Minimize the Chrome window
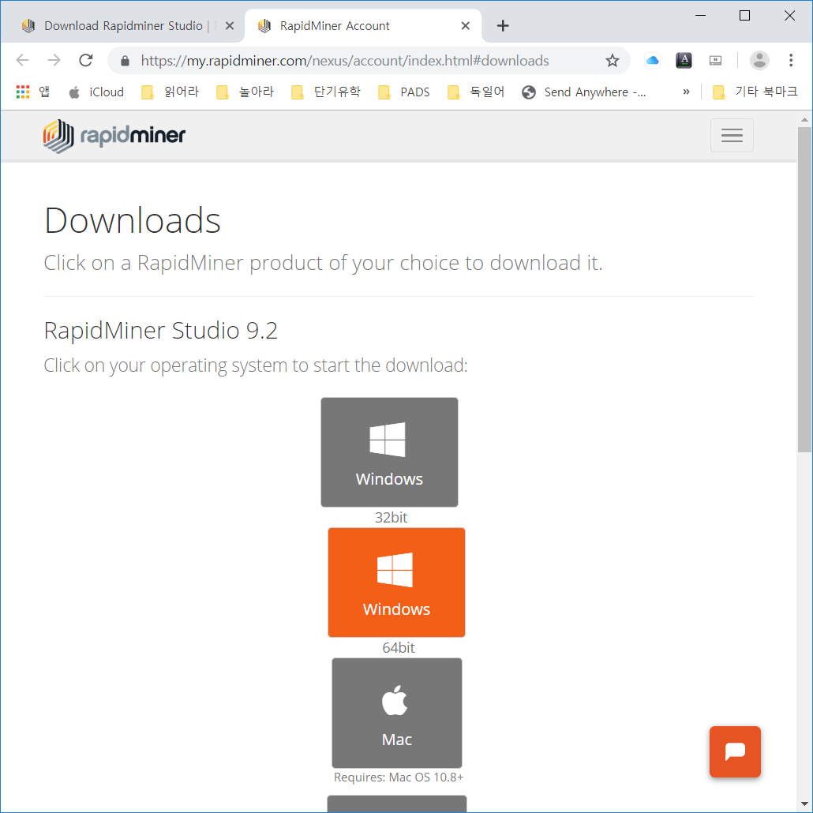813x813 pixels. pyautogui.click(x=700, y=16)
